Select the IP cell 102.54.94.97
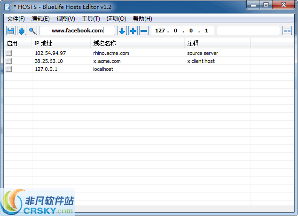298x216 pixels. pos(50,53)
